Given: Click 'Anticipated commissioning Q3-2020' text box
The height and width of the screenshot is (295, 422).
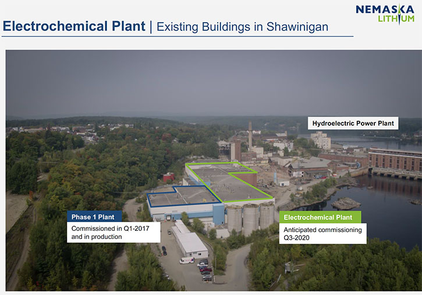Looking at the screenshot, I should click(322, 234).
